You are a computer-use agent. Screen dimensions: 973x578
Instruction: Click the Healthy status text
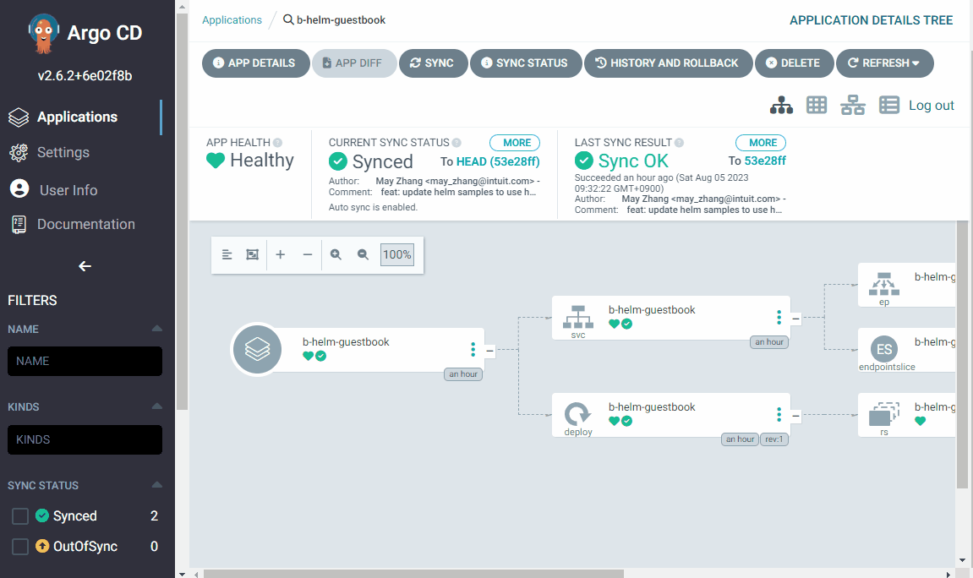(262, 161)
